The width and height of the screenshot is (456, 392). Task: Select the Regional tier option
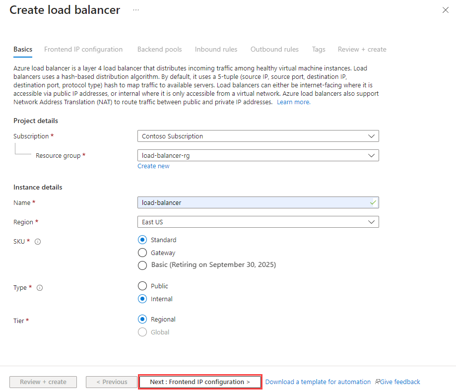tap(142, 319)
